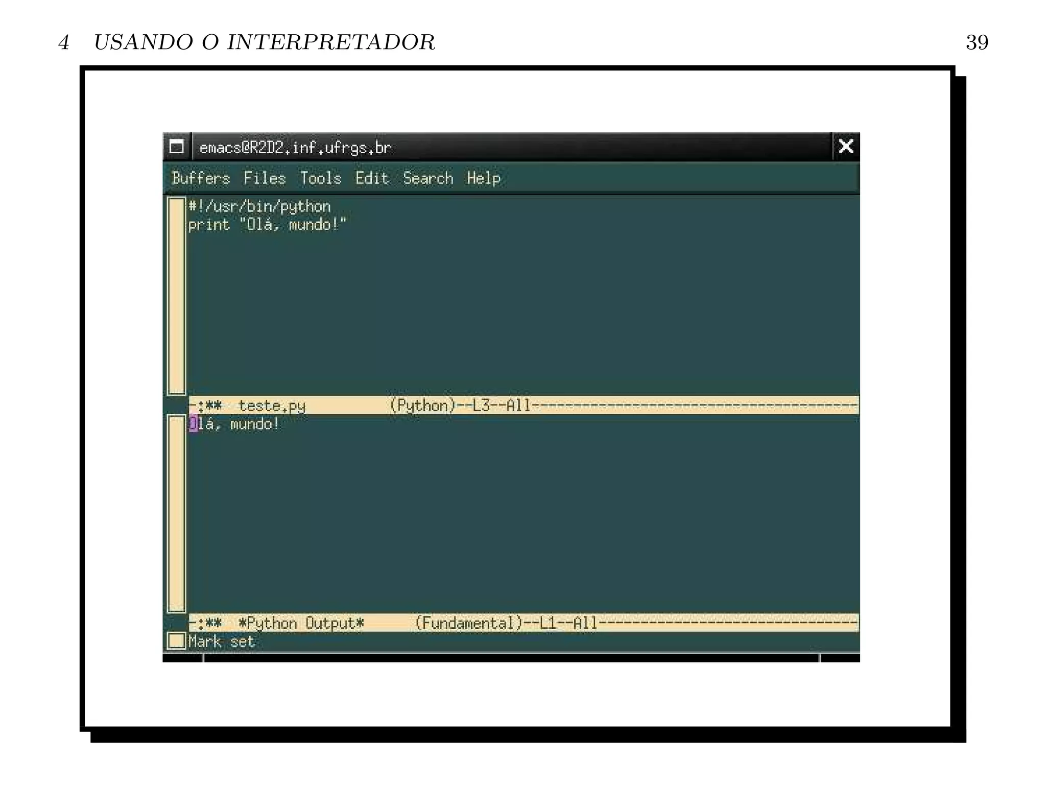
Task: Open the Files menu
Action: pos(264,178)
